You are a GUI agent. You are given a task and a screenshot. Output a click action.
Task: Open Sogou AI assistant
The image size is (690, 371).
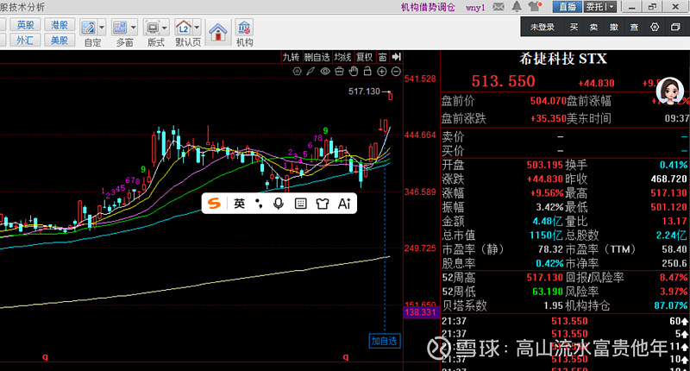pos(344,204)
